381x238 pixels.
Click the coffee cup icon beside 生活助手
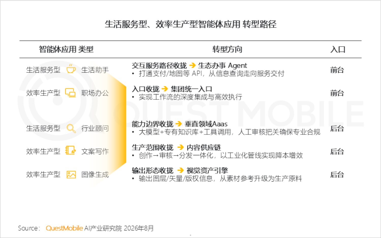click(71, 69)
